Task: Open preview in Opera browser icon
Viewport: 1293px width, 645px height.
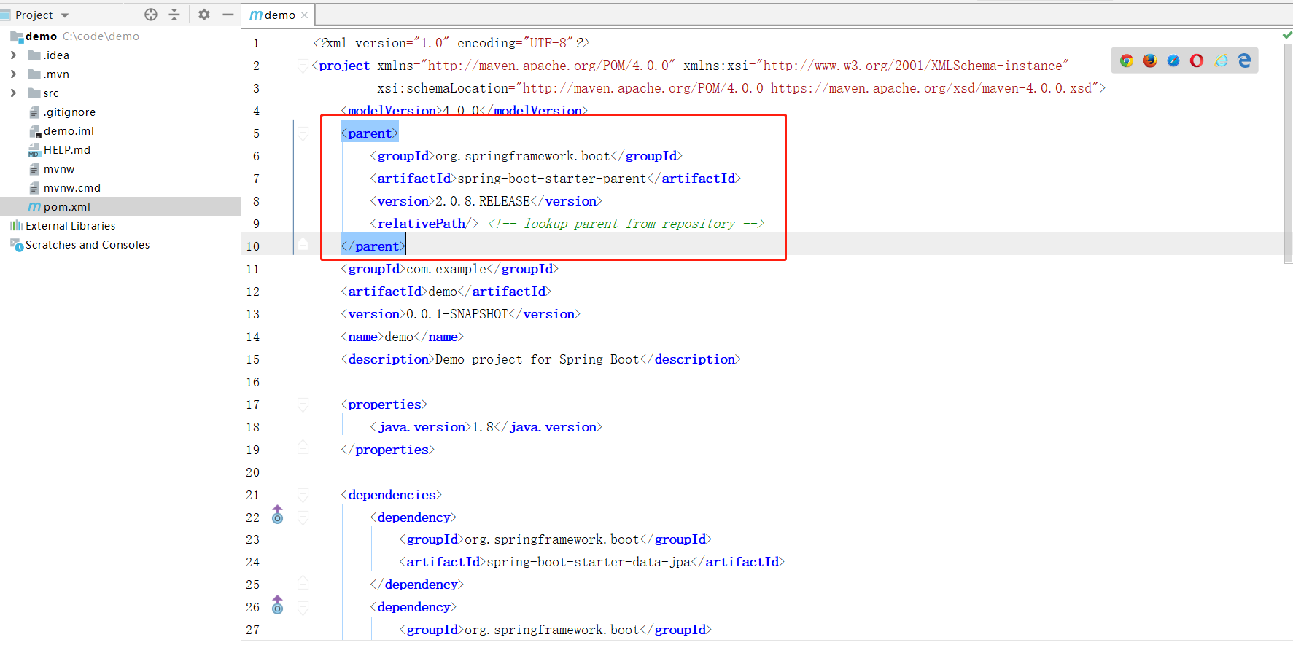Action: tap(1197, 60)
